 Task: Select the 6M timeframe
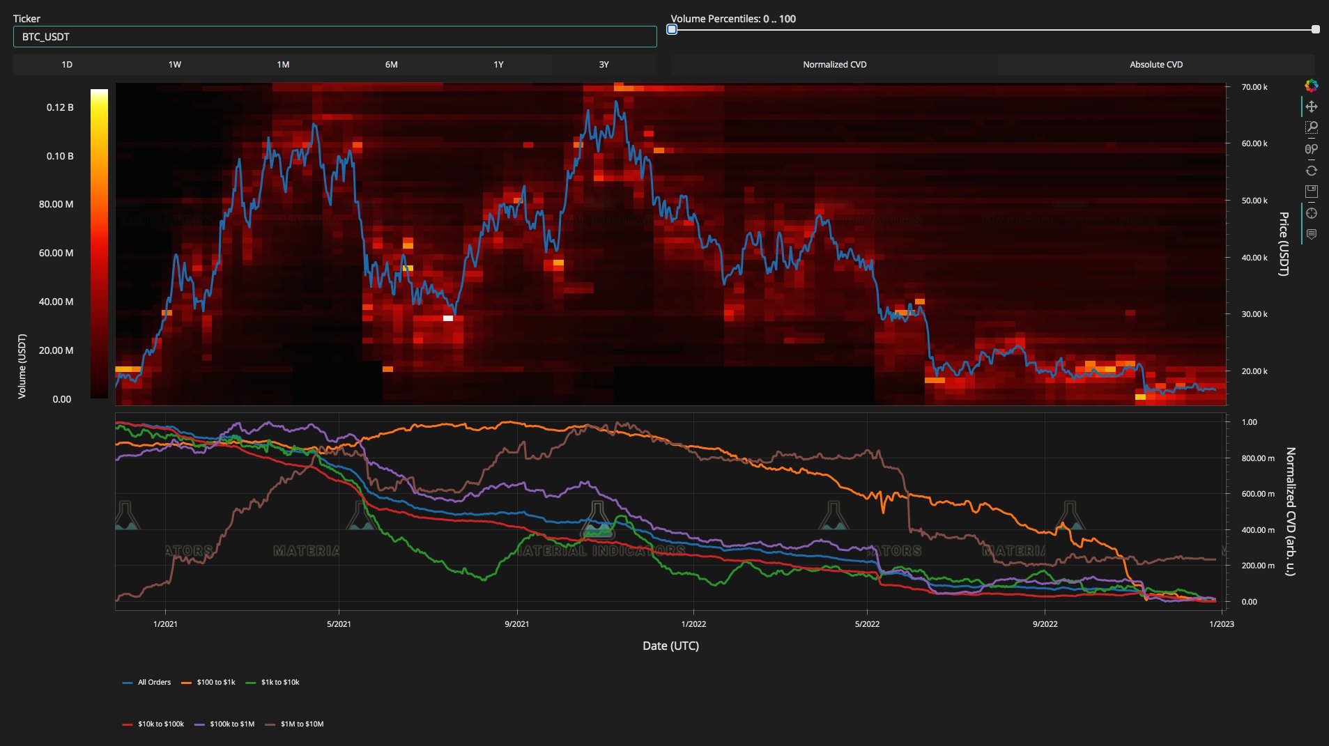pyautogui.click(x=391, y=65)
